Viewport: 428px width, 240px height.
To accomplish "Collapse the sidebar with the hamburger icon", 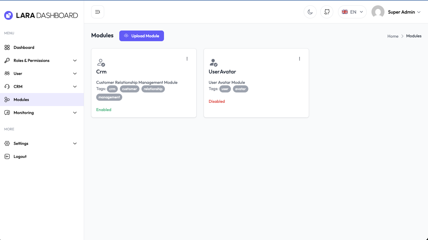I will [97, 12].
